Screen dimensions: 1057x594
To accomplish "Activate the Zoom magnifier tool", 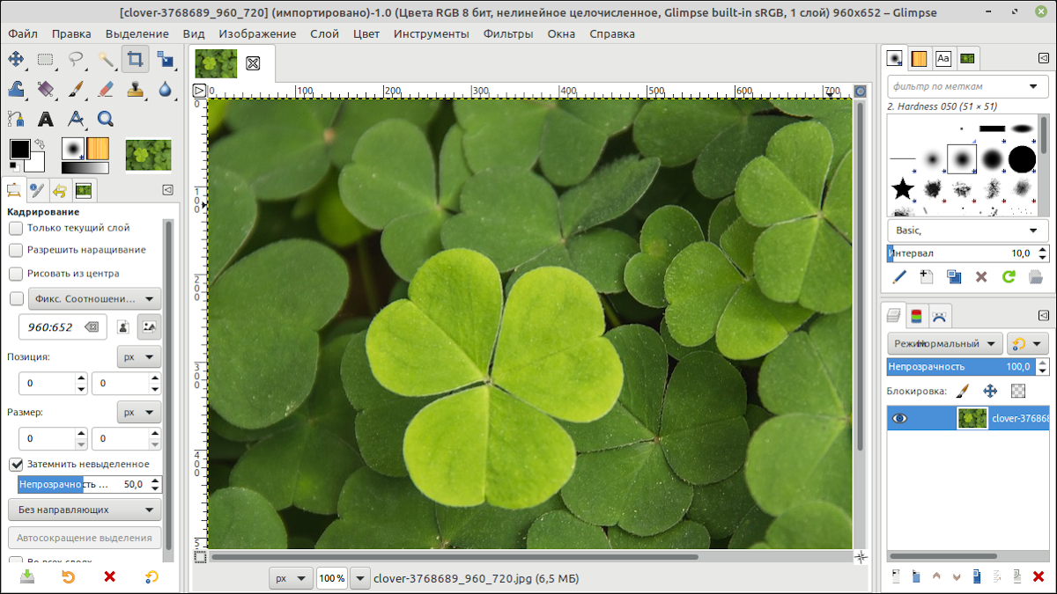I will [106, 119].
